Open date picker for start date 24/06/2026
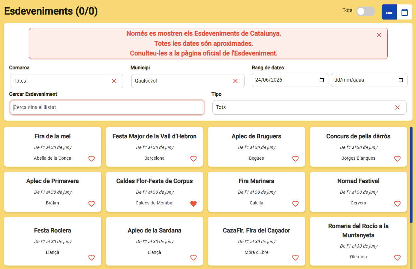The width and height of the screenshot is (416, 269). (x=322, y=80)
